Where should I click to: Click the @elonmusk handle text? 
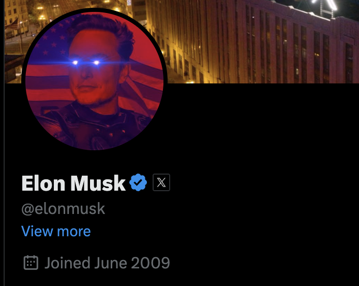[63, 209]
